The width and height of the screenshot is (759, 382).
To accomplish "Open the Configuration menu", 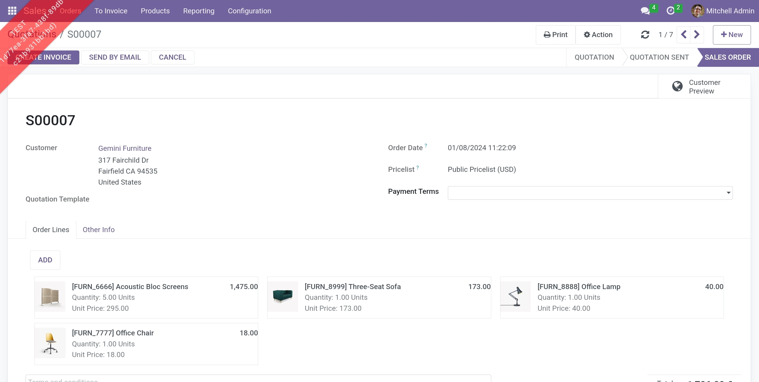I will pyautogui.click(x=249, y=11).
